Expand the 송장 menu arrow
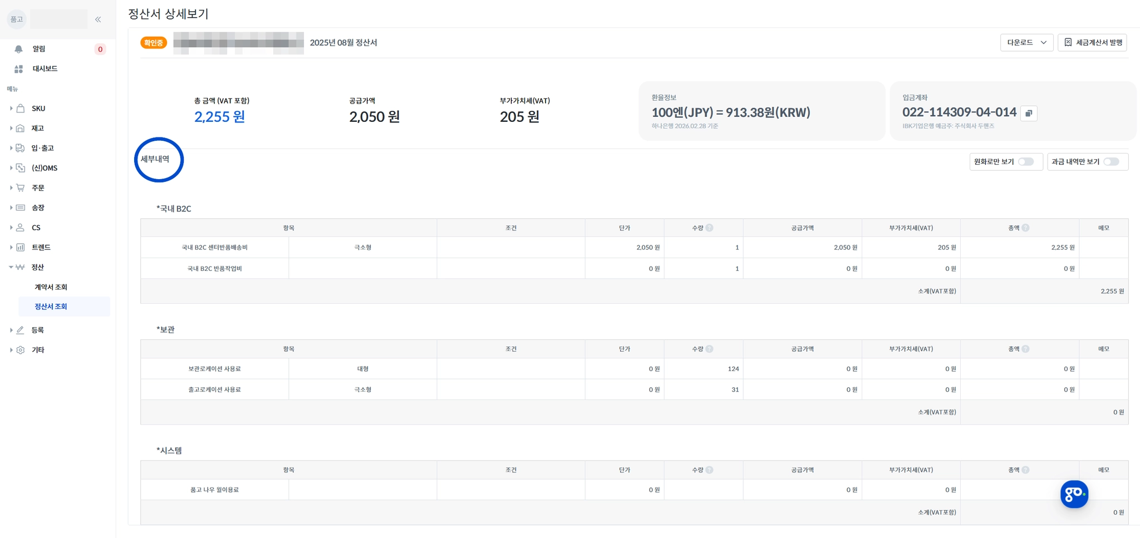 click(11, 208)
